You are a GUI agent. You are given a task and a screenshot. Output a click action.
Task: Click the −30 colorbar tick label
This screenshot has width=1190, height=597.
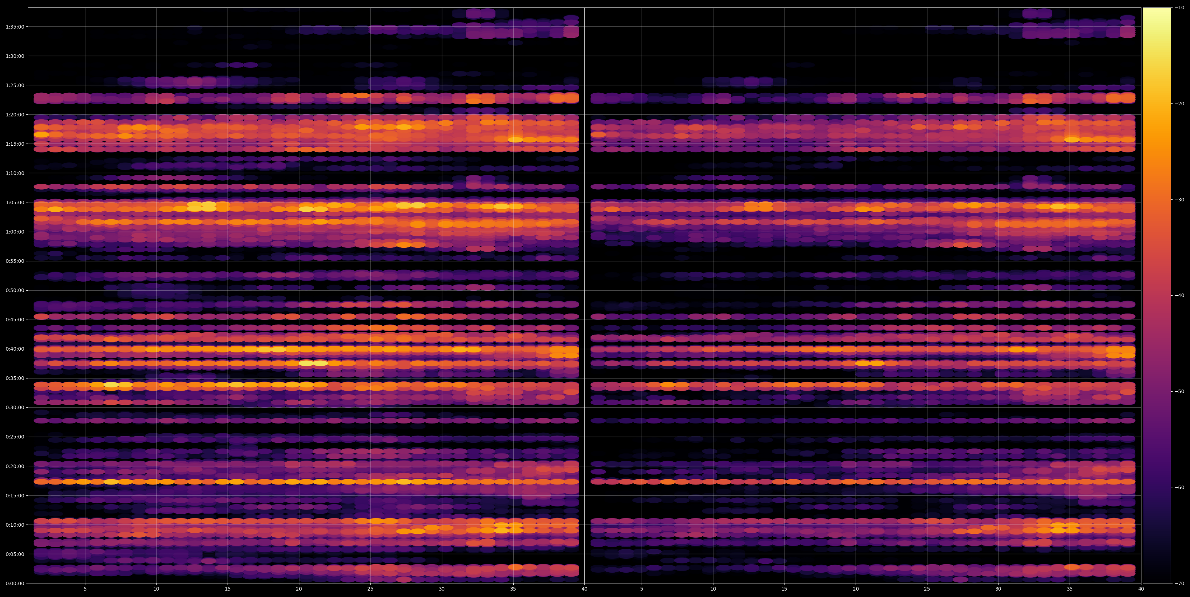(1179, 200)
